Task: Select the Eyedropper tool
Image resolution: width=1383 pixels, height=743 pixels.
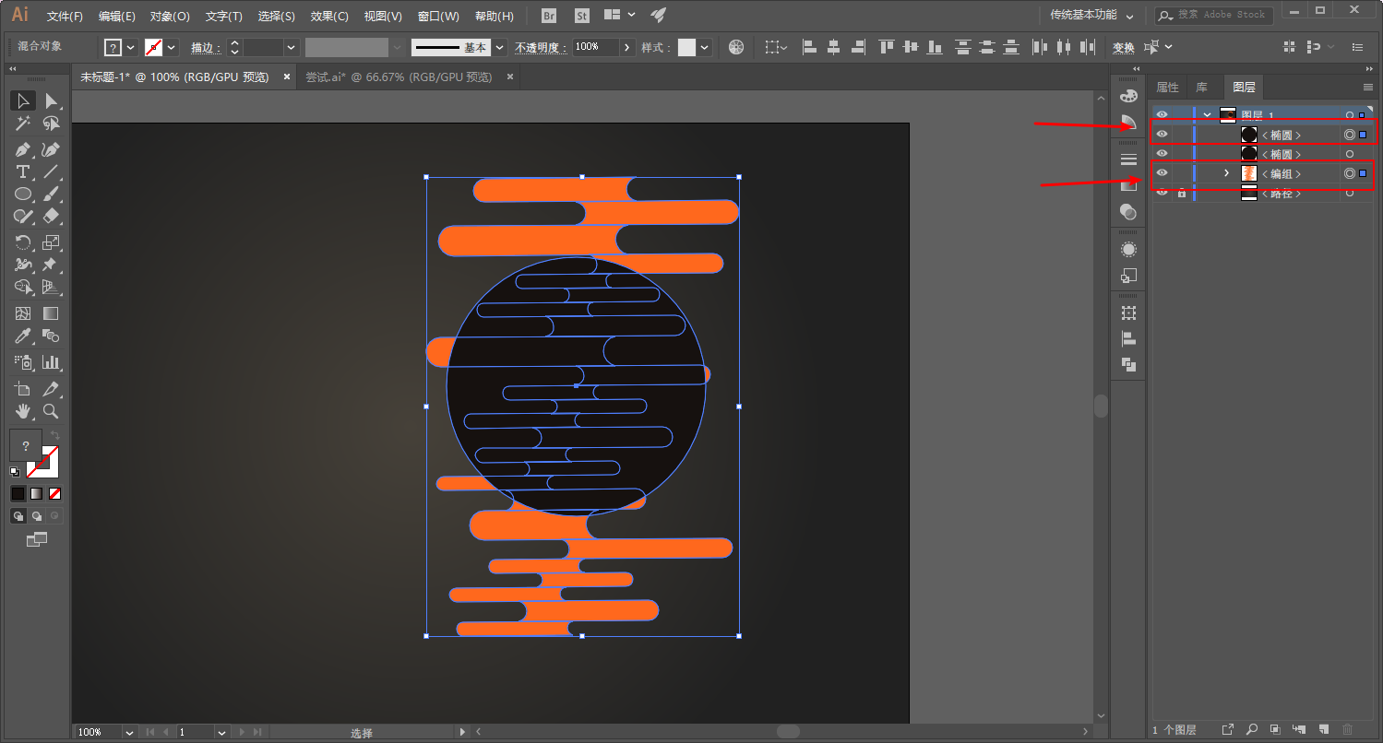Action: pos(23,336)
